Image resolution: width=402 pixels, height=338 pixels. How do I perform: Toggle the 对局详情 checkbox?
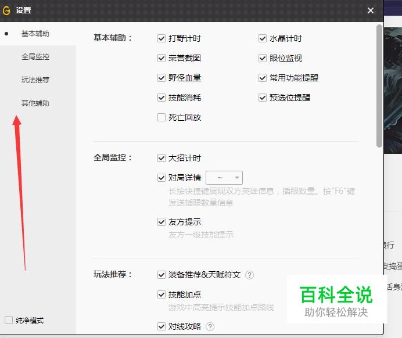[x=161, y=178]
